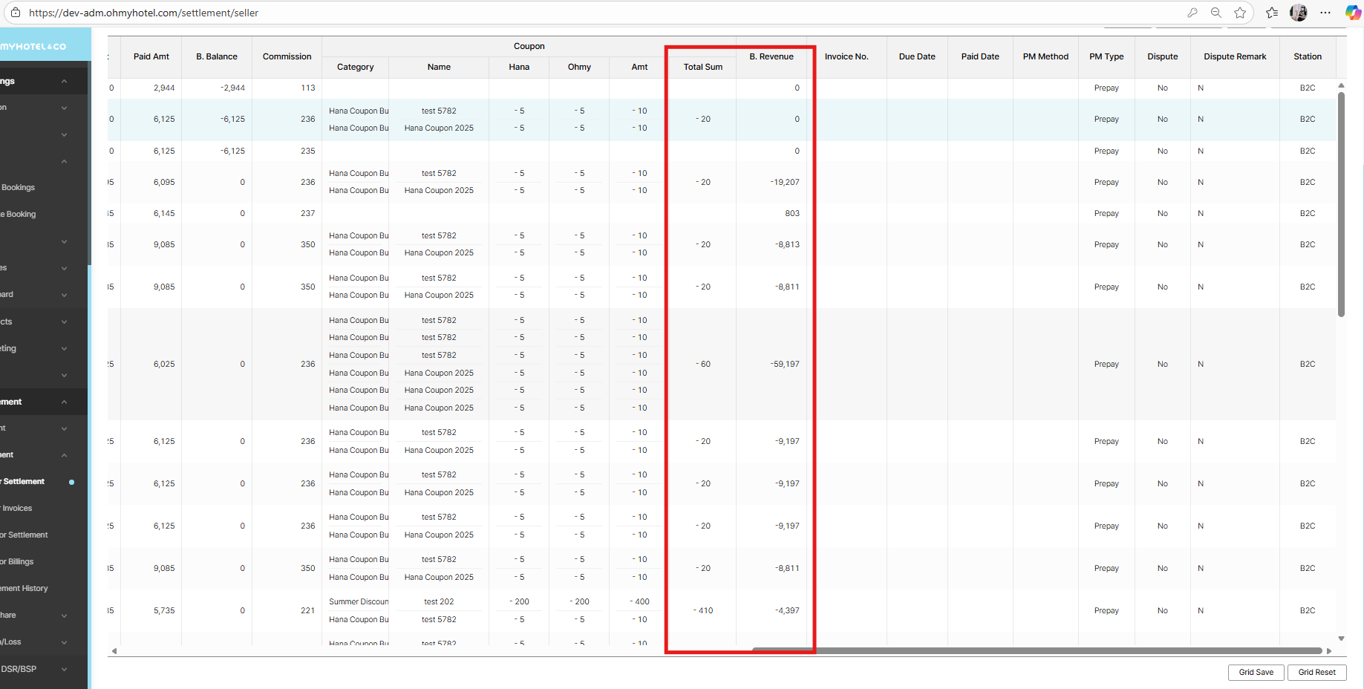Open Settlement History in sidebar
This screenshot has width=1364, height=689.
[25, 589]
